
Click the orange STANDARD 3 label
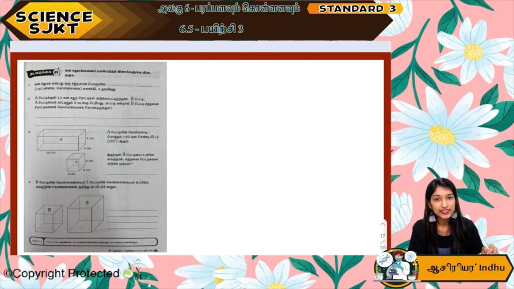tap(356, 9)
